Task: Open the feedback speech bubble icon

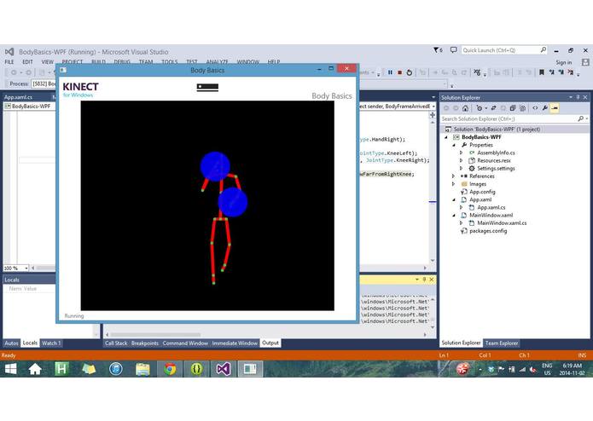Action: (453, 49)
